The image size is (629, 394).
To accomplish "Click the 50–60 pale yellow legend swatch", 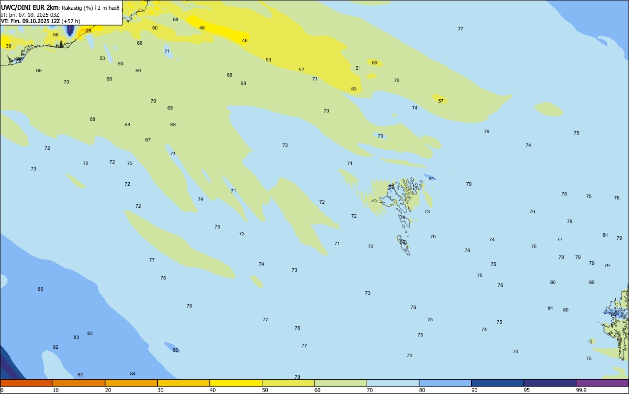I will click(288, 383).
